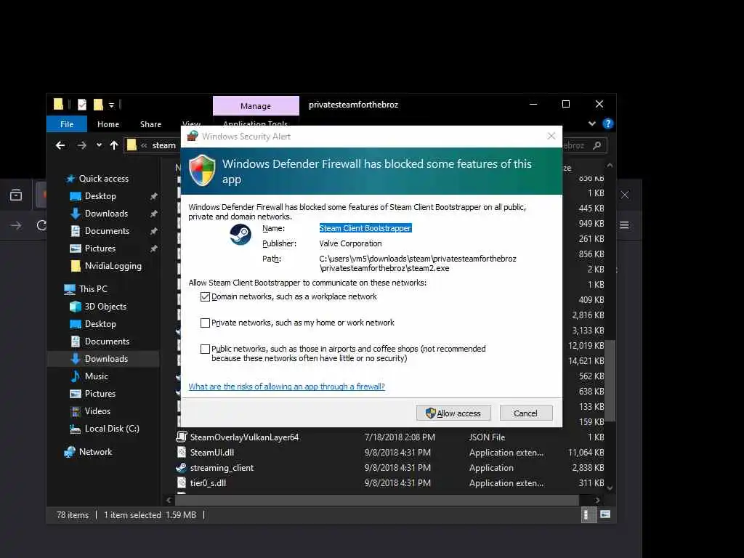The height and width of the screenshot is (558, 744).
Task: Close the Windows Security Alert dialog
Action: click(x=551, y=136)
